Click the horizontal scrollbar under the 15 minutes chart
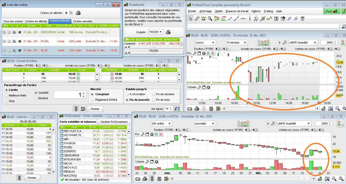346x184 pixels. (271, 109)
